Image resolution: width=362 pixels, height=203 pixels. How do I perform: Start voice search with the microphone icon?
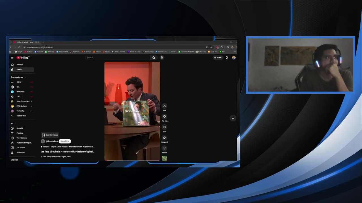[x=162, y=58]
